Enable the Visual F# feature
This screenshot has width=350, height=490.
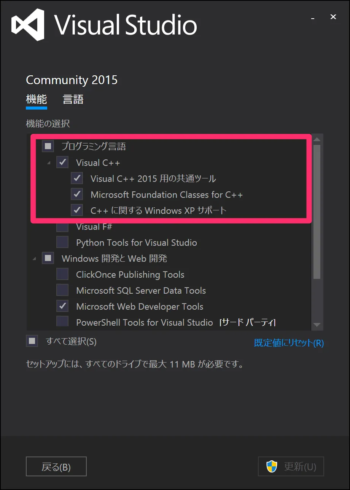tap(62, 226)
